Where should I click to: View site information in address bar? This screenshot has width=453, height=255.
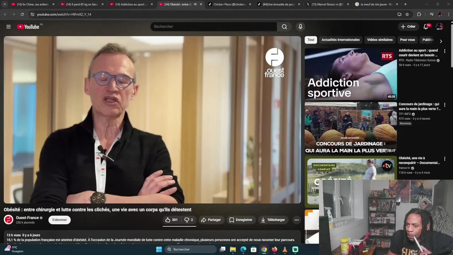pyautogui.click(x=32, y=14)
